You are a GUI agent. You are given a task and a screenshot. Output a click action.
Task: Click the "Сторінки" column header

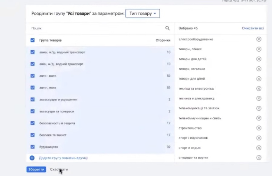163,40
